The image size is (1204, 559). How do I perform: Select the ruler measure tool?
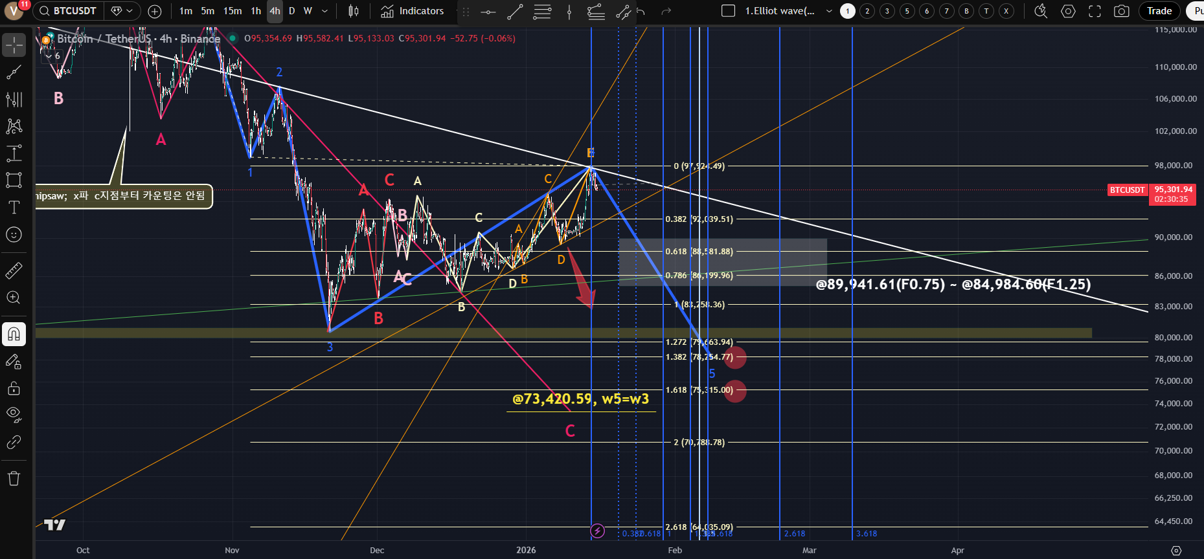(14, 270)
